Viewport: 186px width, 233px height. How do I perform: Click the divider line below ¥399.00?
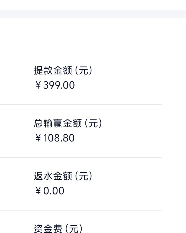pyautogui.click(x=81, y=105)
